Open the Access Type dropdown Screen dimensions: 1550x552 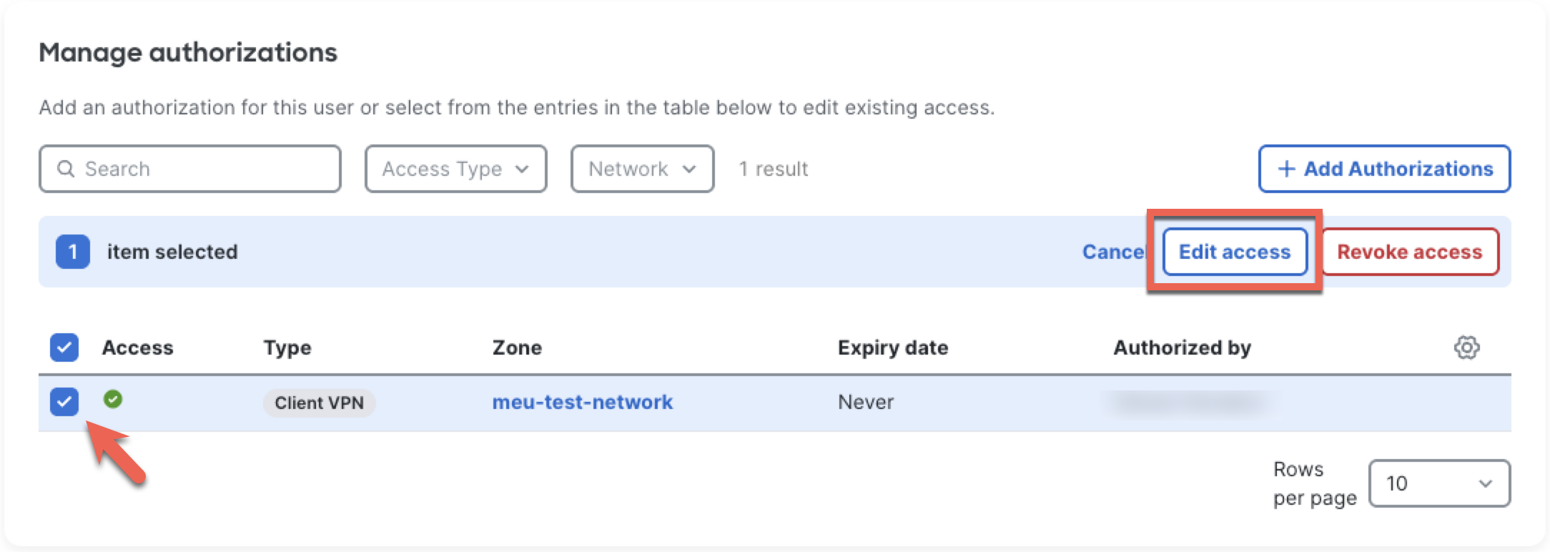pyautogui.click(x=455, y=169)
